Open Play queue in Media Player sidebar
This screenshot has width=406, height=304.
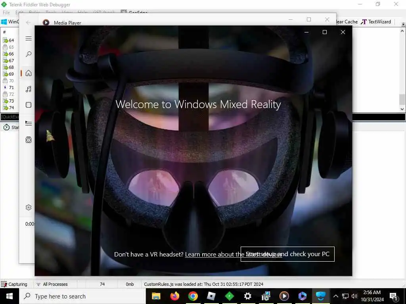pyautogui.click(x=29, y=123)
